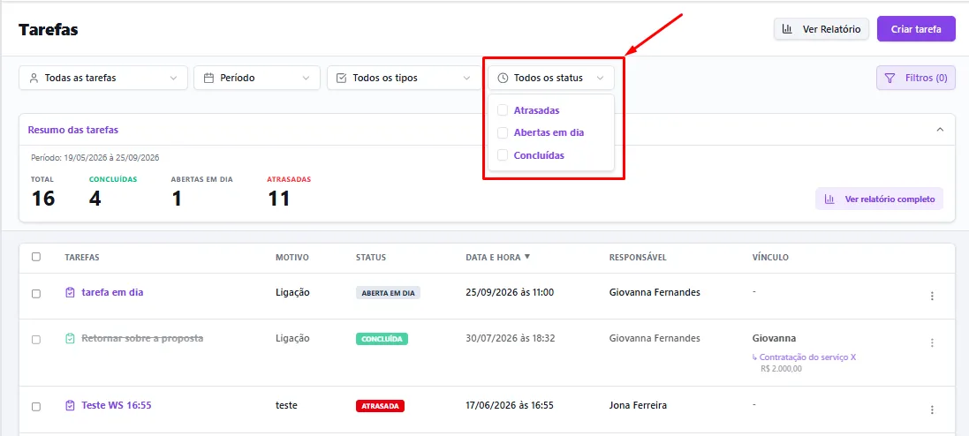This screenshot has width=969, height=436.
Task: Click the ATRASADAS count 11
Action: [x=279, y=199]
